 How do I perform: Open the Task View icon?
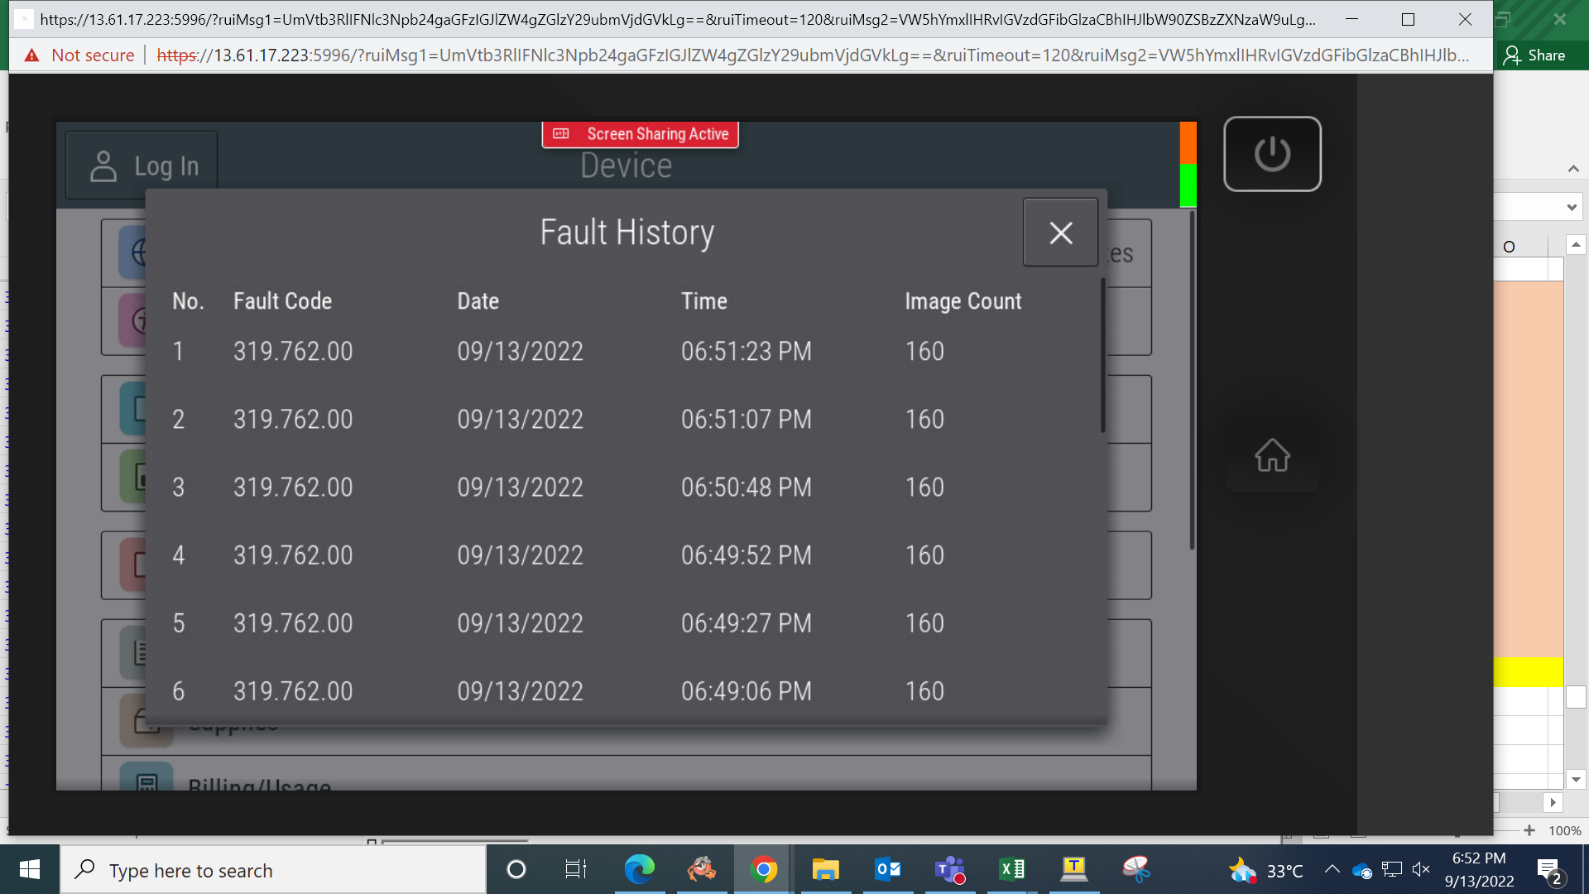coord(576,869)
